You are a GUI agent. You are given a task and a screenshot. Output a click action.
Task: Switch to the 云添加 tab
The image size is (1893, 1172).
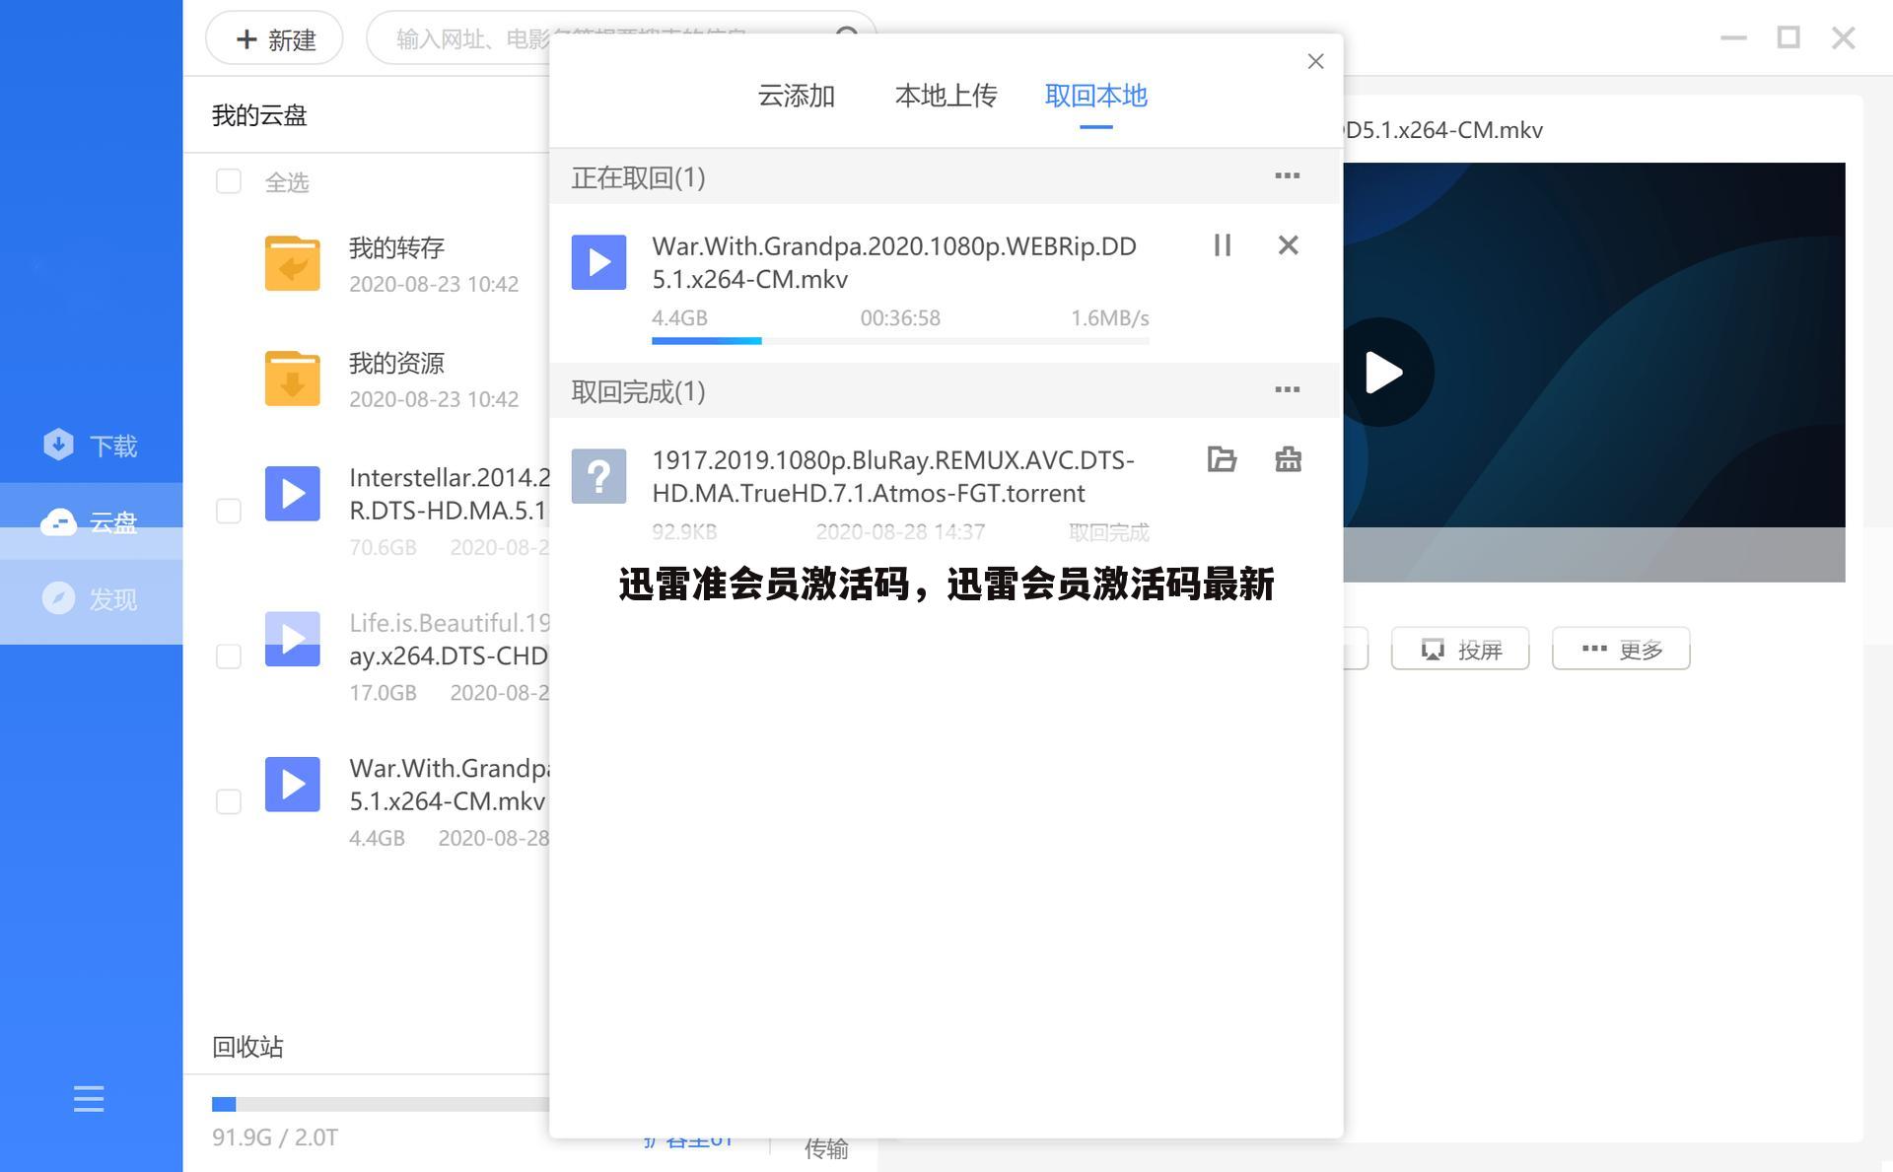pyautogui.click(x=797, y=96)
